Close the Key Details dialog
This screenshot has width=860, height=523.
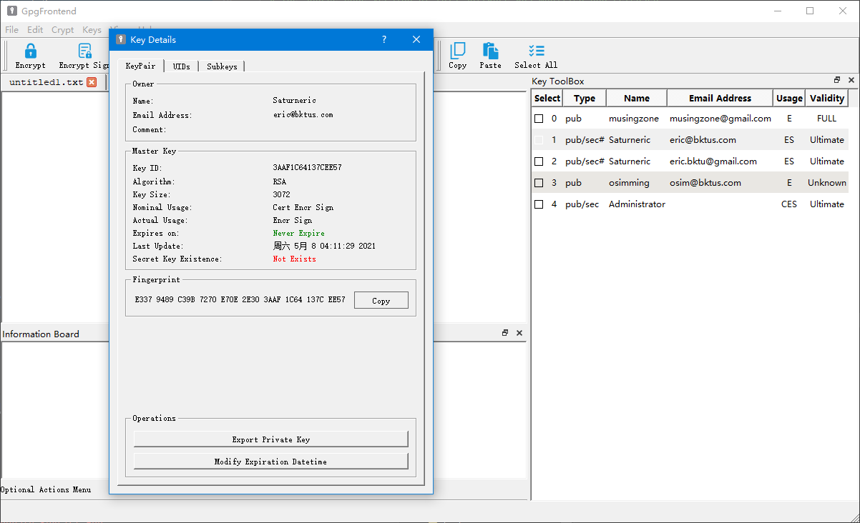click(x=416, y=39)
